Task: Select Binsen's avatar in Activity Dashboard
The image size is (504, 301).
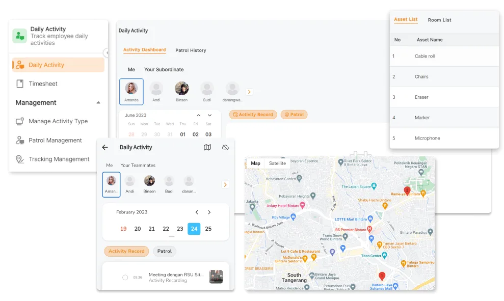Action: [x=182, y=89]
